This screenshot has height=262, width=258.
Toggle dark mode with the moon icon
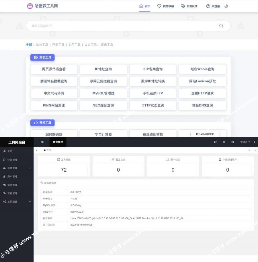coord(226,6)
